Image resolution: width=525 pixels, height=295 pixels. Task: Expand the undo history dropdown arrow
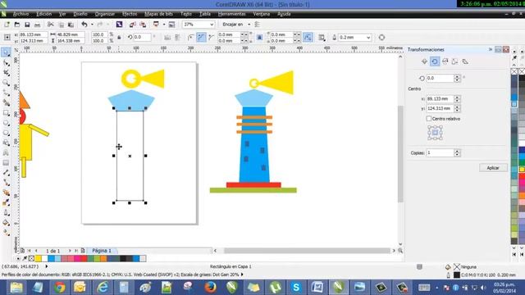point(92,25)
